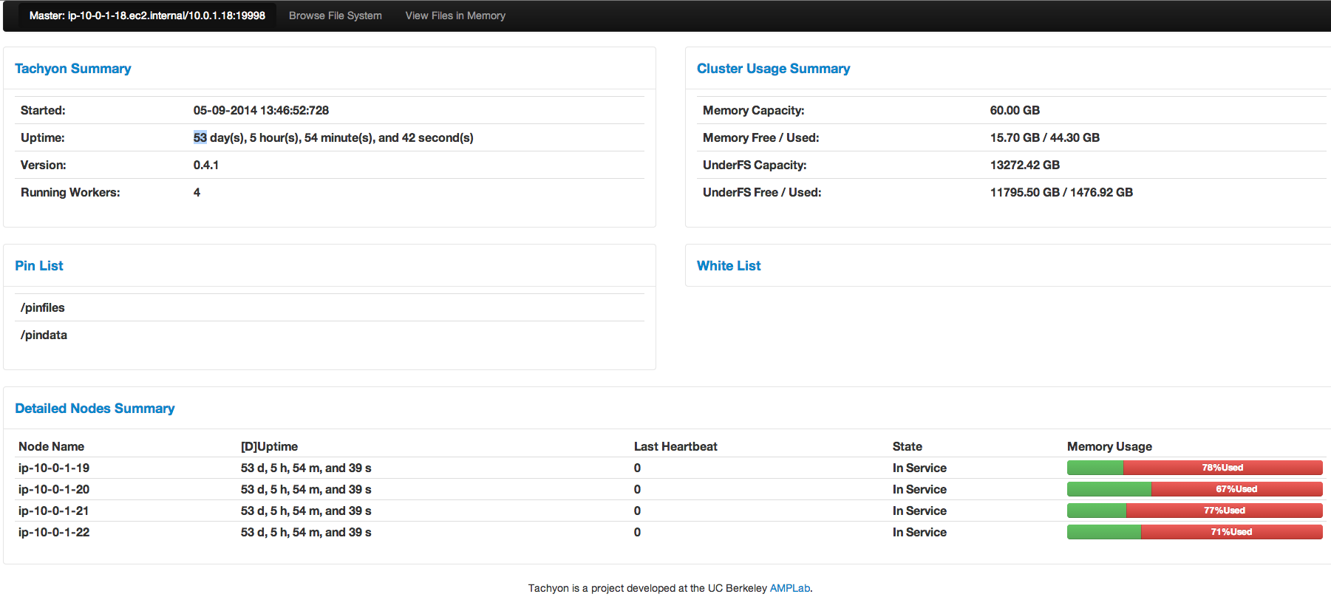Click the Detailed Nodes Summary heading
The width and height of the screenshot is (1331, 611).
[x=95, y=409]
